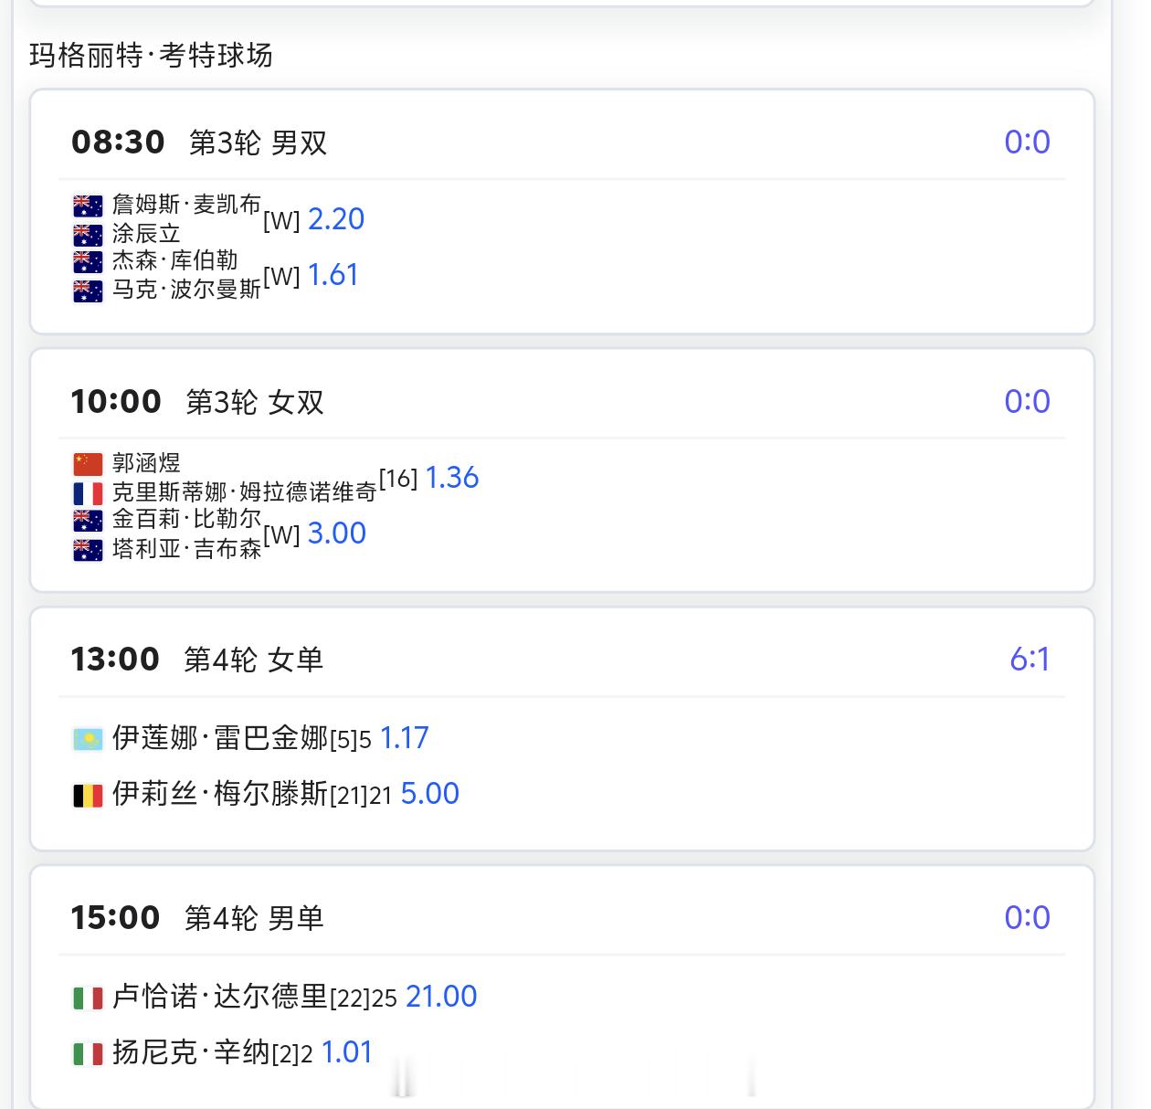Click 5.00 odds for 伊莉丝·梅尔滕斯
1151x1109 pixels.
coord(429,793)
